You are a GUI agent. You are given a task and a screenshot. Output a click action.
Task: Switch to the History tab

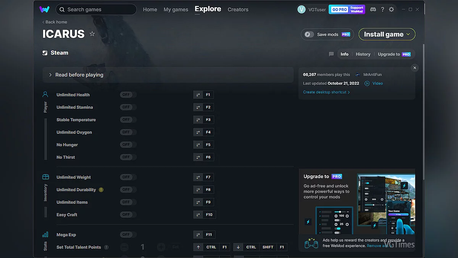click(363, 54)
